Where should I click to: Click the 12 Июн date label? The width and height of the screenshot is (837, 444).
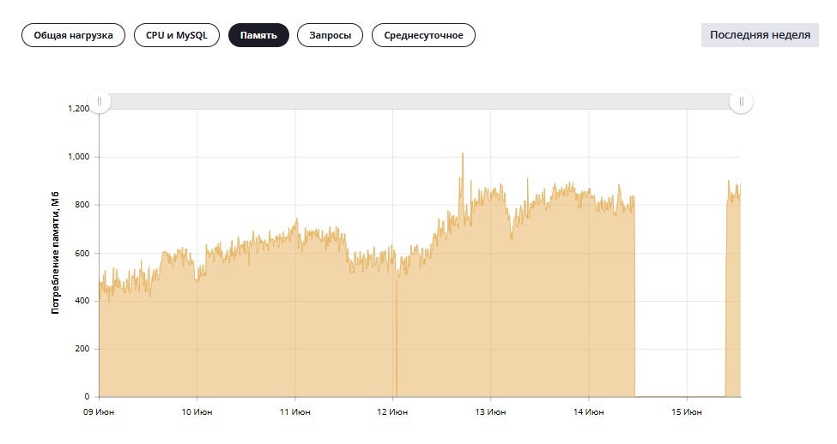(x=392, y=411)
